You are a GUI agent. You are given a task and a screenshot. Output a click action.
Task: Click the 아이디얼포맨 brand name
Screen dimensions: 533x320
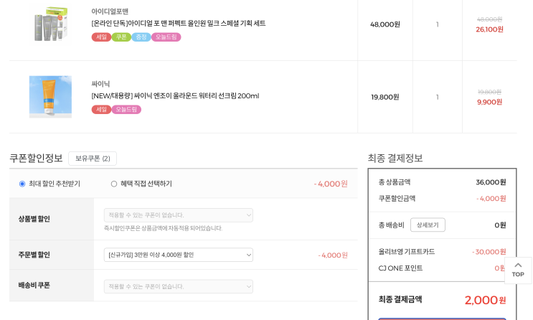pos(110,11)
